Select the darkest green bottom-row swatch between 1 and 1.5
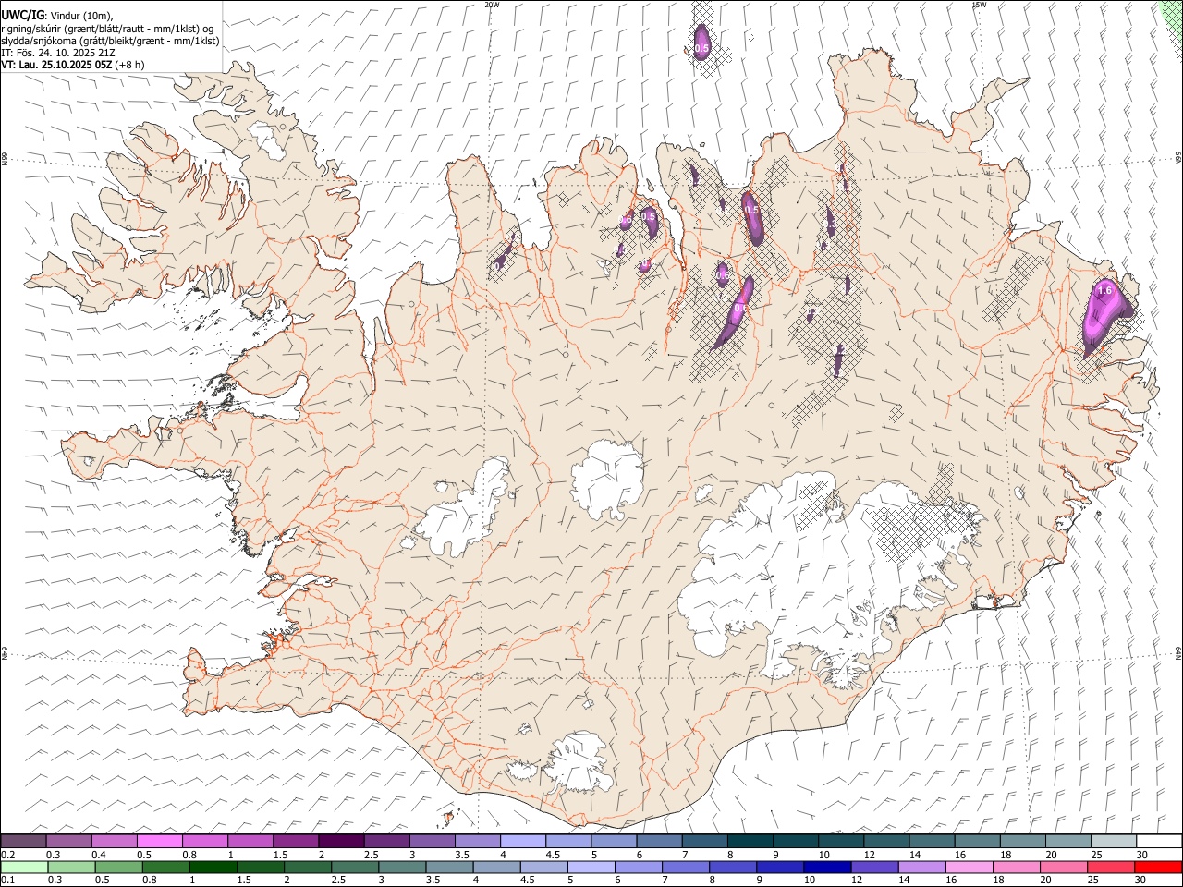Image resolution: width=1183 pixels, height=887 pixels. pyautogui.click(x=213, y=867)
